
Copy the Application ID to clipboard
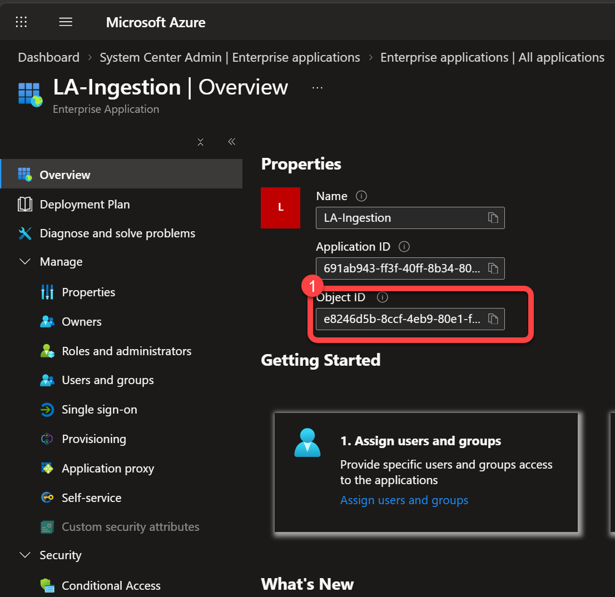point(493,268)
